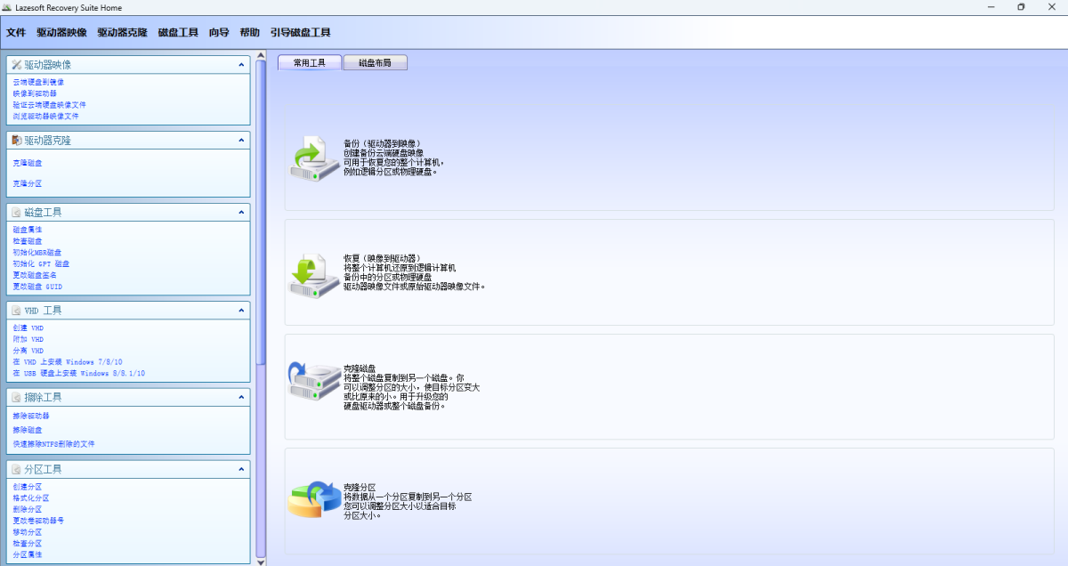The width and height of the screenshot is (1068, 566).
Task: Collapse the 磁盘工具 panel chevron
Action: (241, 213)
